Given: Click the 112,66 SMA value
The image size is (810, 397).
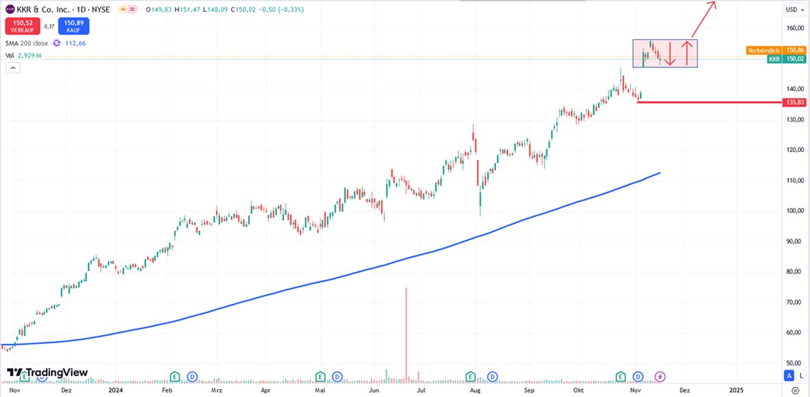Looking at the screenshot, I should point(75,43).
